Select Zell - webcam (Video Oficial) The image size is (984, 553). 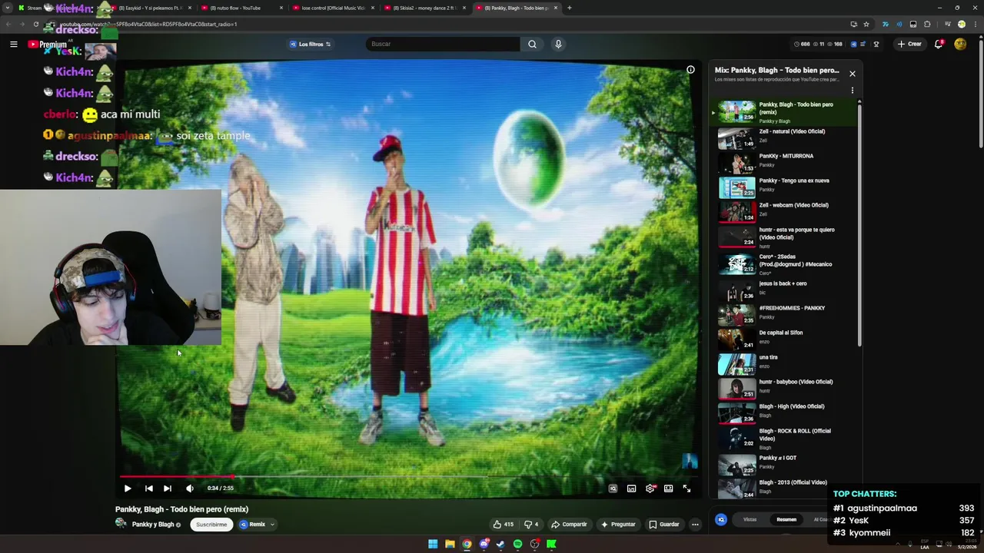(786, 210)
